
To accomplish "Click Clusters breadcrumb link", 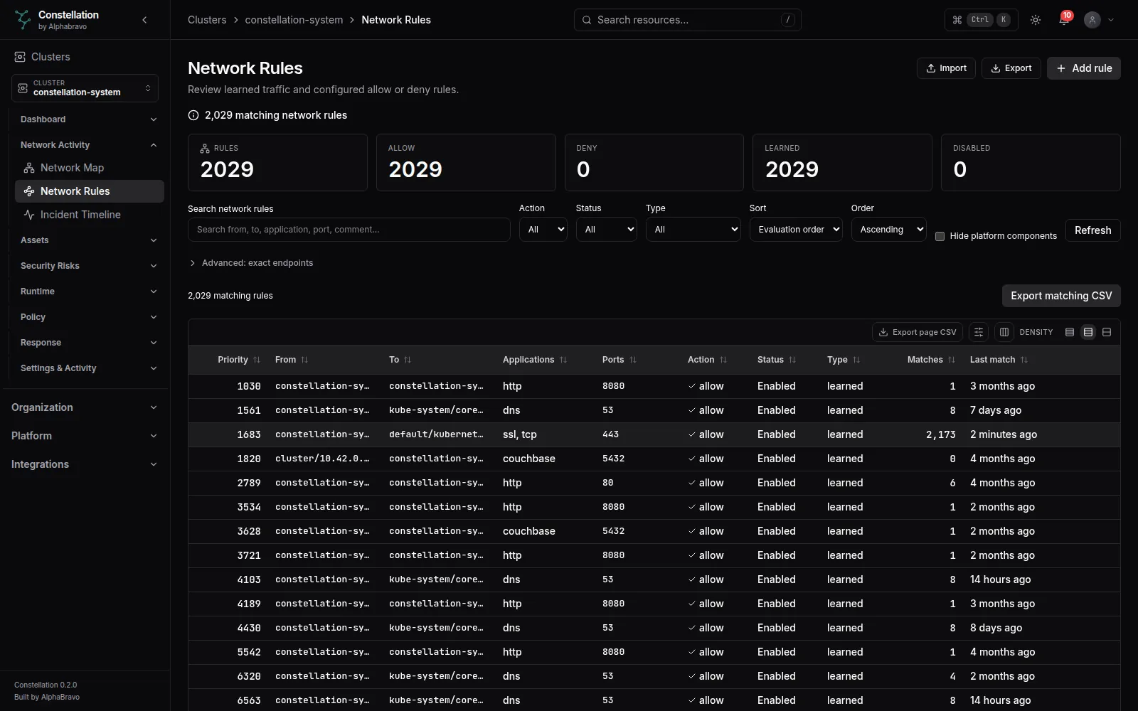I will [x=207, y=20].
